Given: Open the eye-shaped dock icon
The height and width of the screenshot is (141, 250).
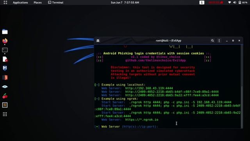Looking at the screenshot, I should coord(5,87).
